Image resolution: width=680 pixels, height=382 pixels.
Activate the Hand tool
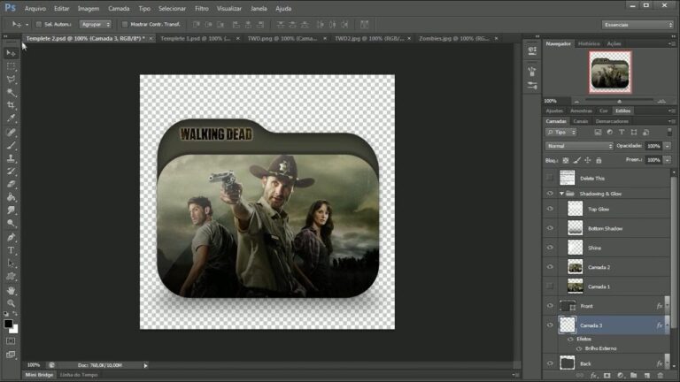pos(11,290)
